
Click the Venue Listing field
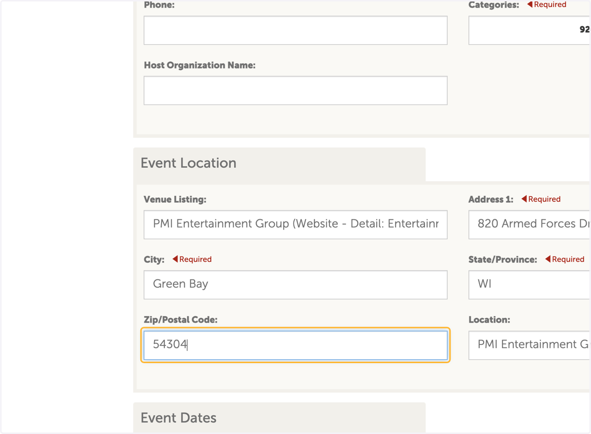coord(295,225)
